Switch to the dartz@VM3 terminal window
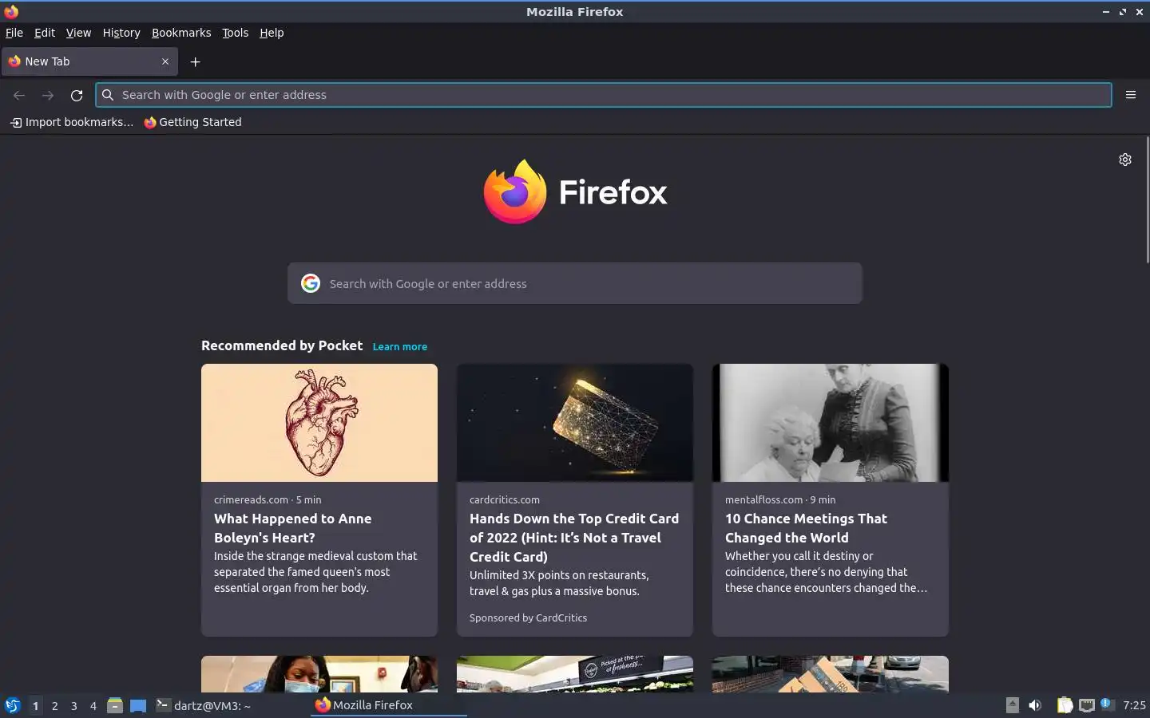The image size is (1150, 718). coord(203,705)
